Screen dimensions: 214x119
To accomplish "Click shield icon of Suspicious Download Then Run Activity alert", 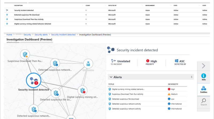I will 110,94.
